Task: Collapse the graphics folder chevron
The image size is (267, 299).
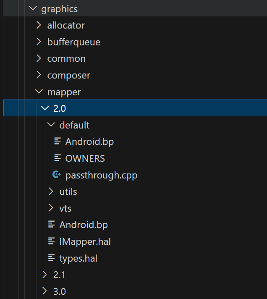Action: click(33, 8)
